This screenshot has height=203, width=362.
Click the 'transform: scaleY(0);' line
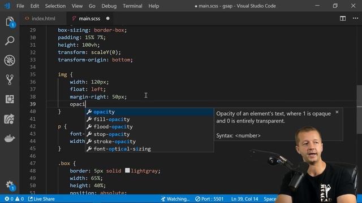click(x=89, y=52)
